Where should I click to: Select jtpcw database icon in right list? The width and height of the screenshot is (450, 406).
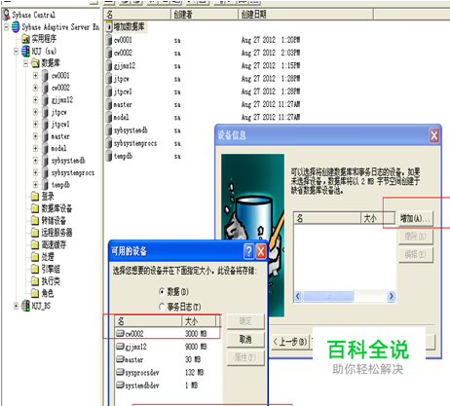(109, 79)
